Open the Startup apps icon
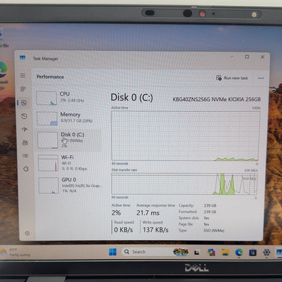This screenshot has height=282, width=282. click(x=24, y=129)
